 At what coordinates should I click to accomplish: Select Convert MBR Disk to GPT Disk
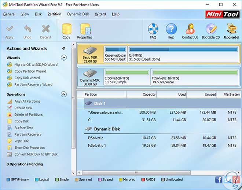pos(36,154)
